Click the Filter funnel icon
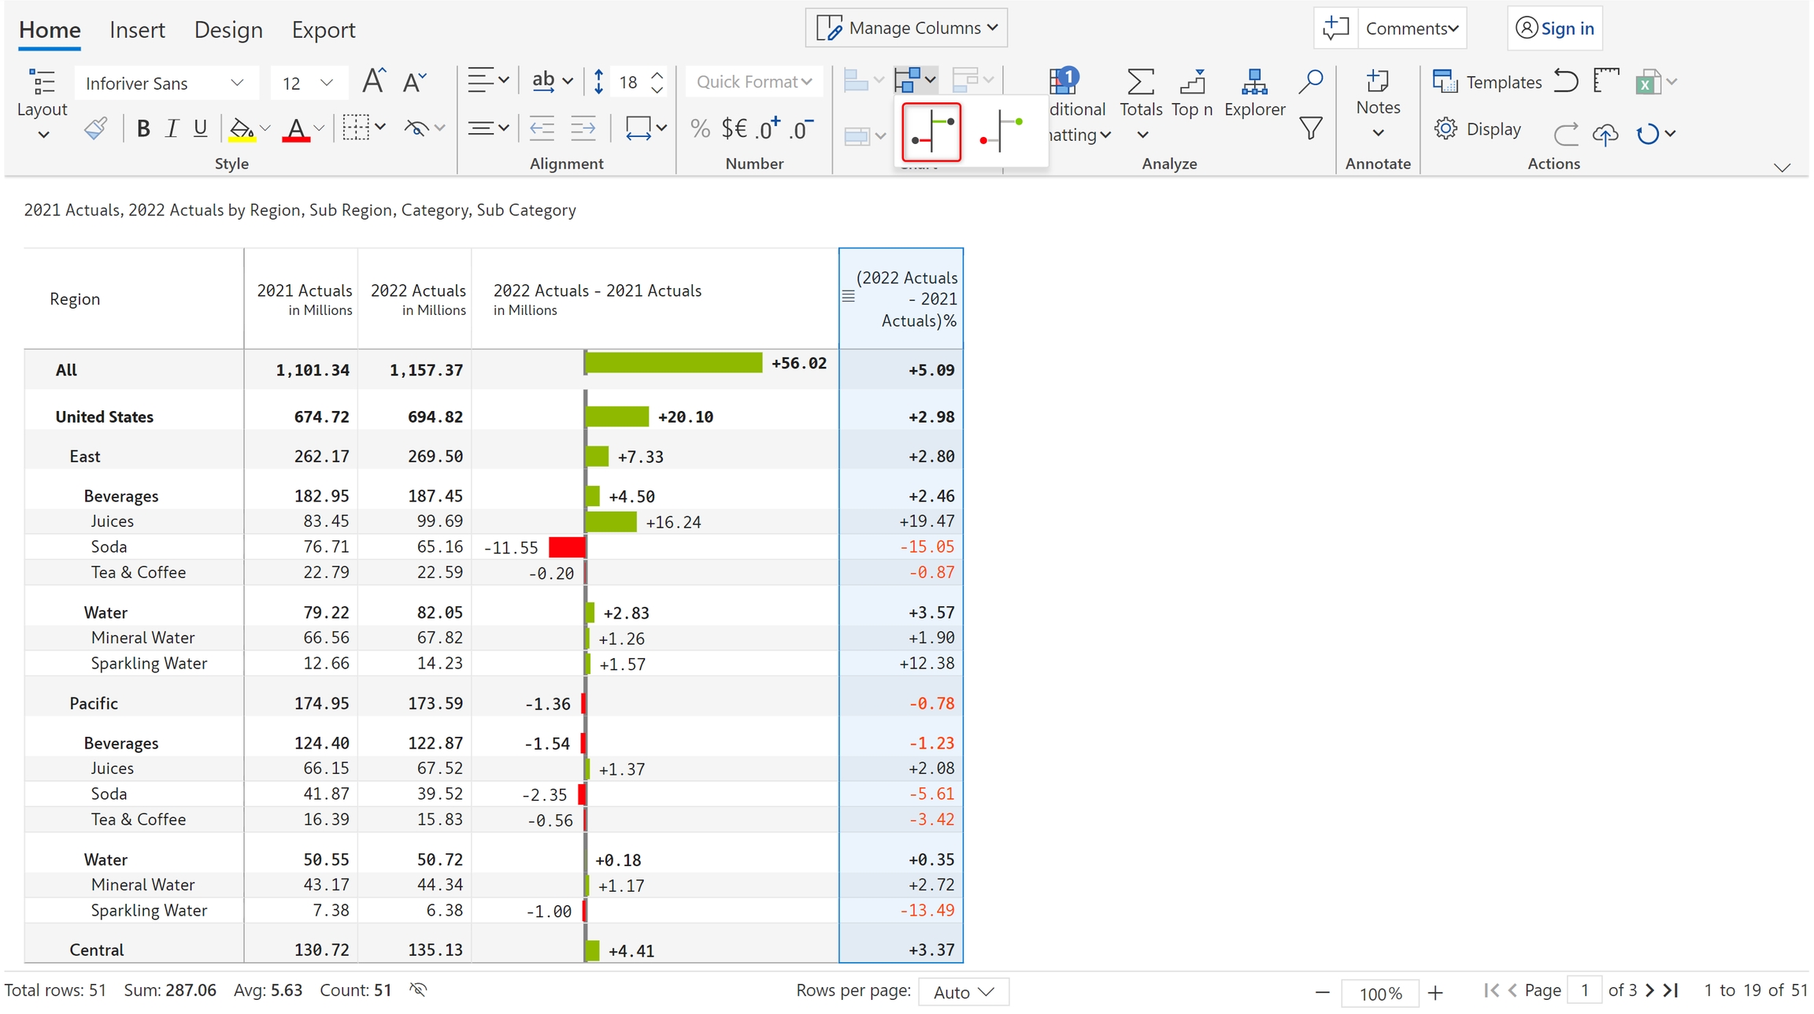This screenshot has width=1814, height=1014. pos(1310,128)
